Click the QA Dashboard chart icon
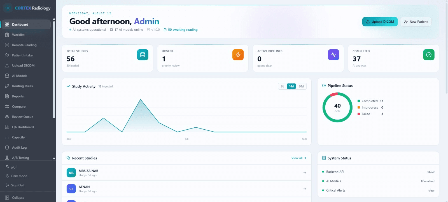 pos(7,127)
